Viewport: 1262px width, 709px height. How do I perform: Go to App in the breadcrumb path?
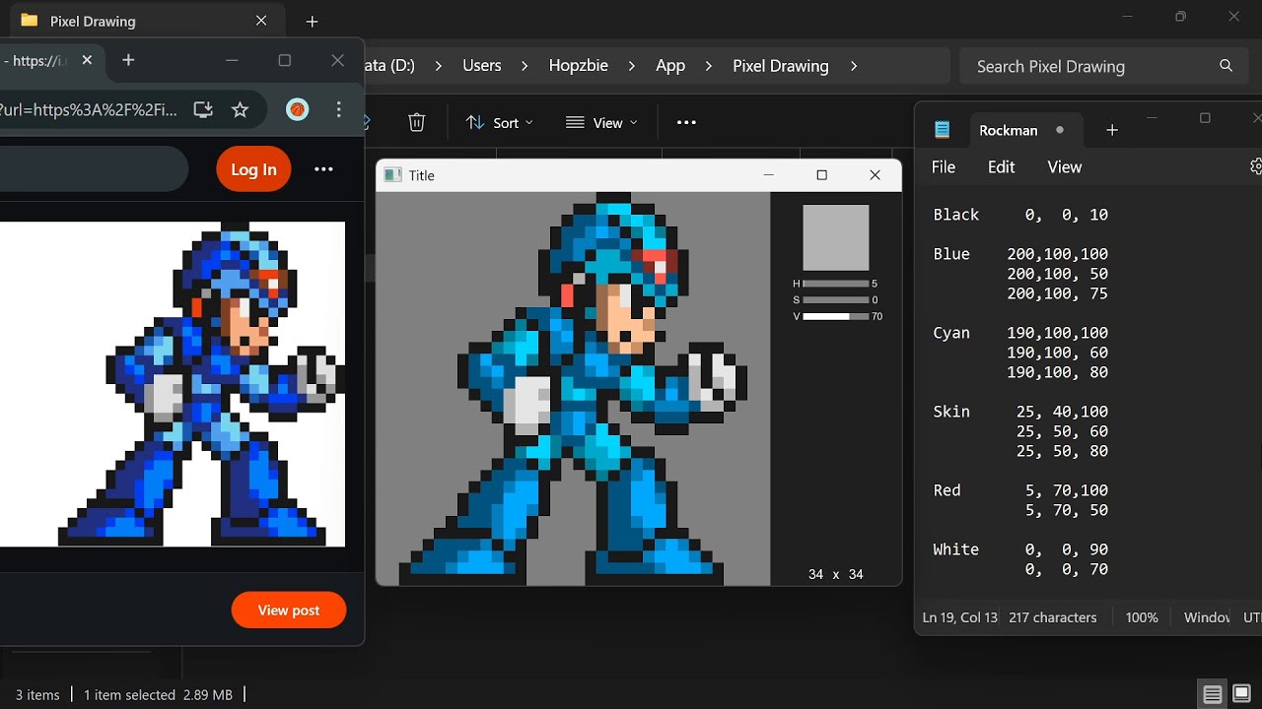tap(670, 66)
